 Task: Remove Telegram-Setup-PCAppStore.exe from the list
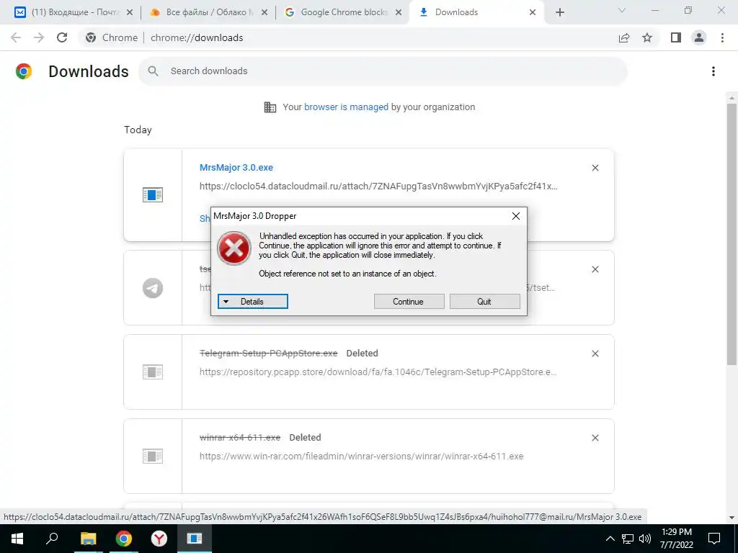tap(595, 354)
